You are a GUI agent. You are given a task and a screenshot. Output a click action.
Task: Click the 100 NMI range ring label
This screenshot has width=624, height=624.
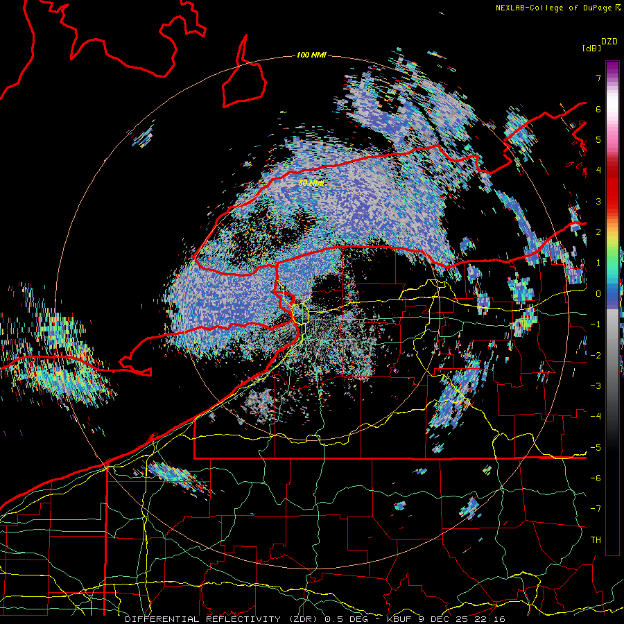[311, 55]
